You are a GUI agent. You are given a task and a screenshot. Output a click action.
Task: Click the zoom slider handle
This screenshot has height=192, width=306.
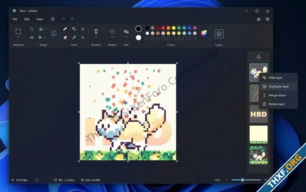(x=243, y=180)
